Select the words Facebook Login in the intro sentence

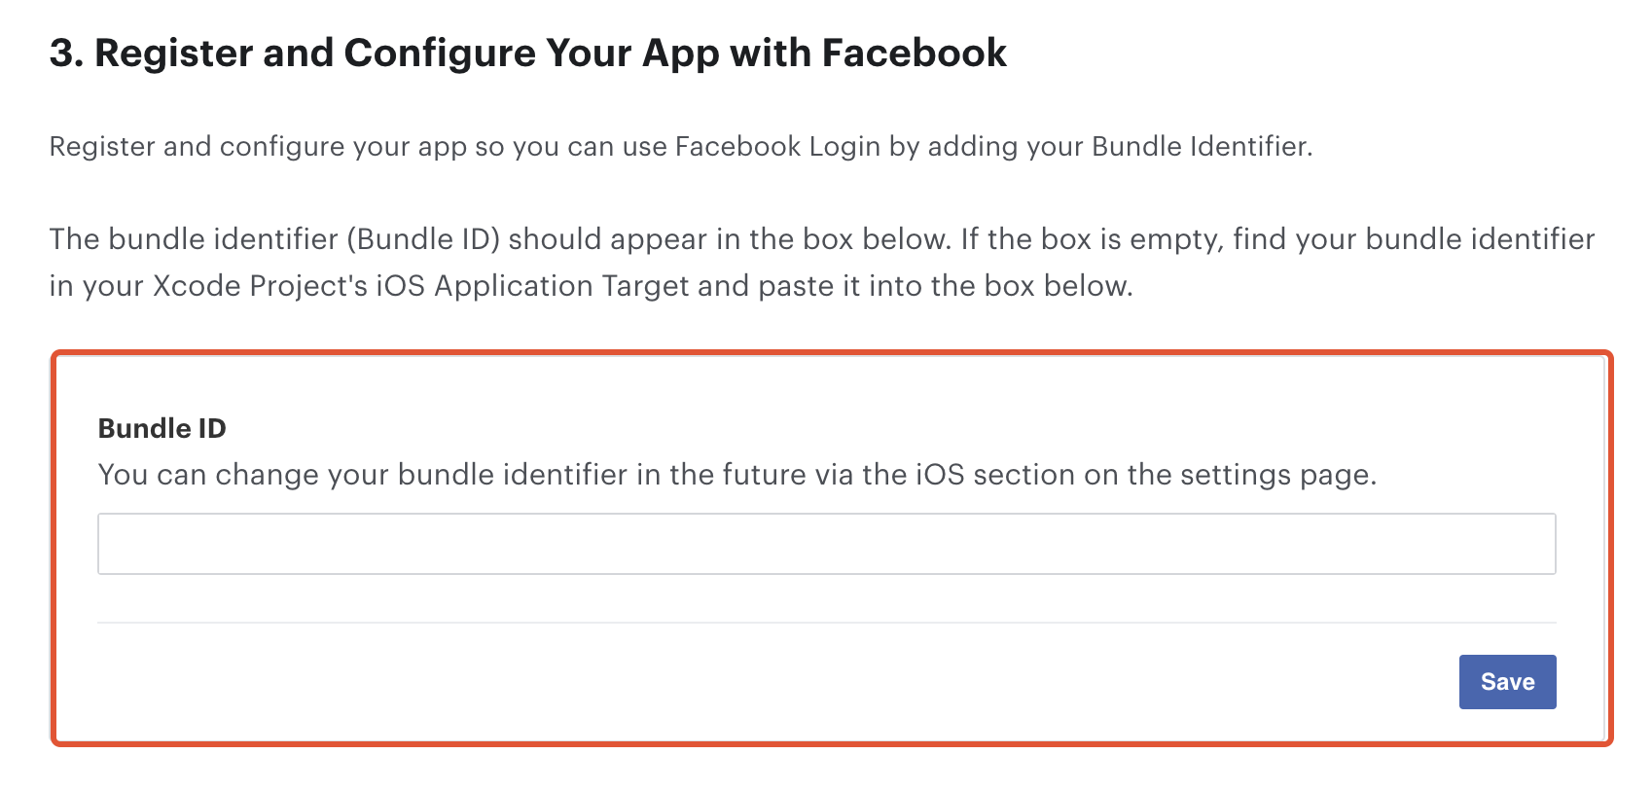pyautogui.click(x=776, y=147)
